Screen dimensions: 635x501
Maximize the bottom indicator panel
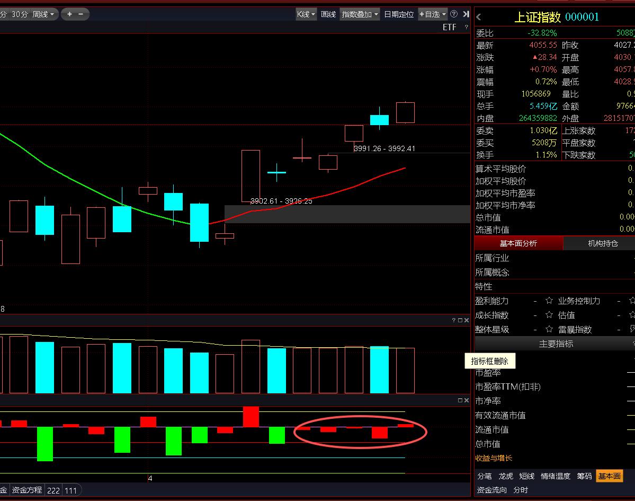click(460, 400)
